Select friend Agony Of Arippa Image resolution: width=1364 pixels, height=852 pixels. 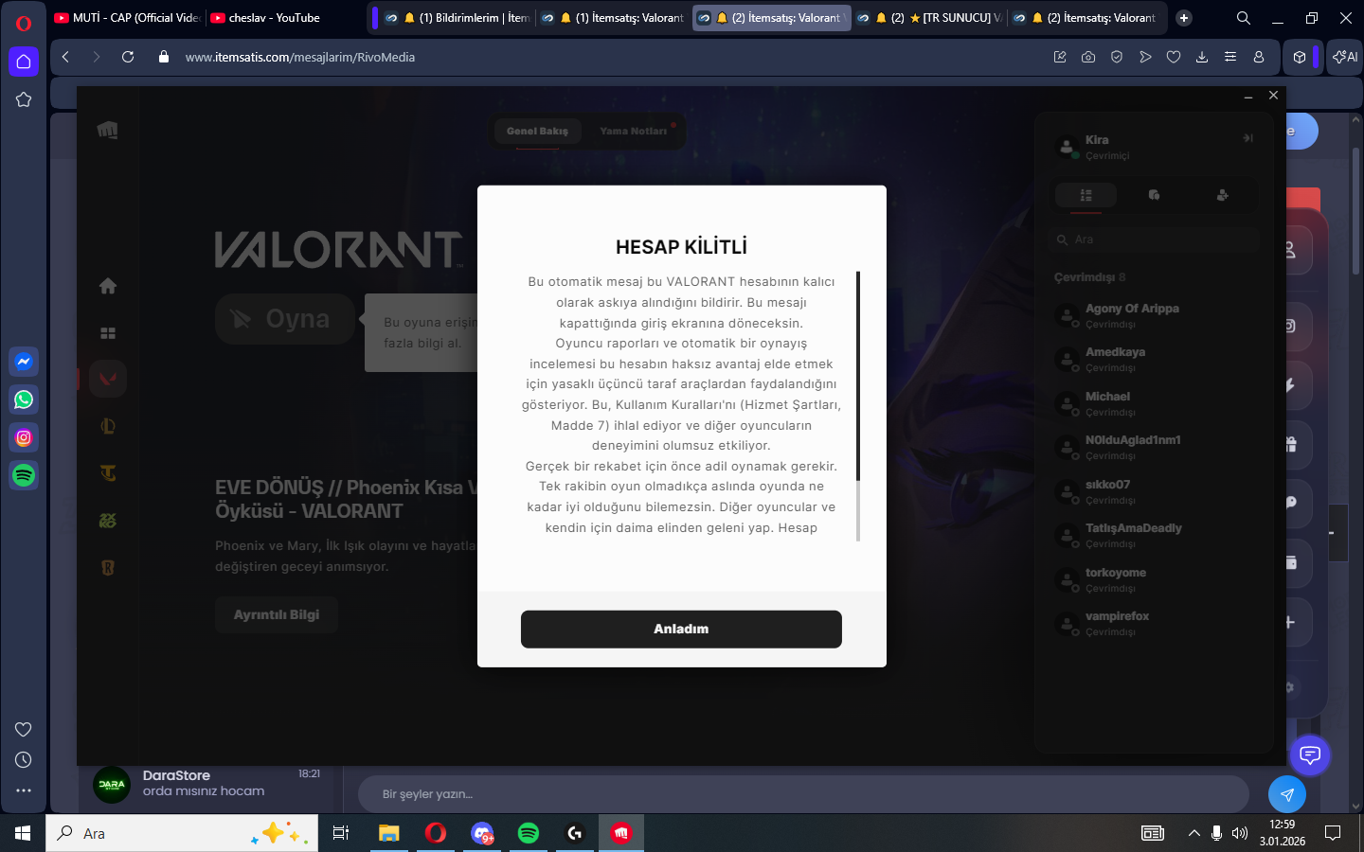click(1156, 315)
